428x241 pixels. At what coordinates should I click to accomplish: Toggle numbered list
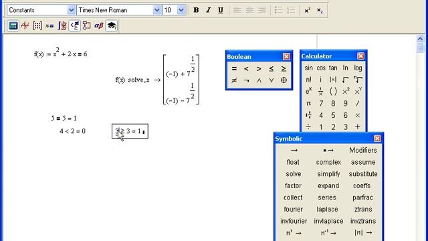click(x=291, y=10)
